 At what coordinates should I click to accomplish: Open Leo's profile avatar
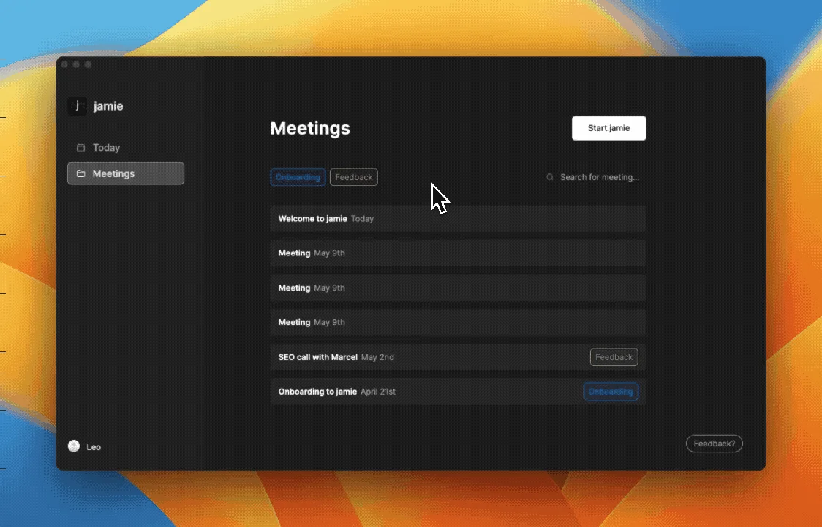pyautogui.click(x=74, y=446)
